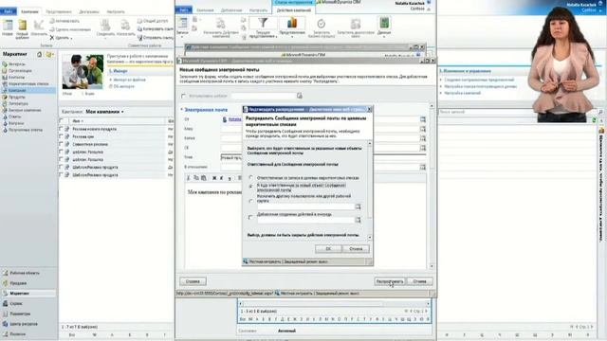Viewport: 607px width, 341px height.
Task: Toggle underline in the message editor toolbar
Action: click(x=230, y=178)
